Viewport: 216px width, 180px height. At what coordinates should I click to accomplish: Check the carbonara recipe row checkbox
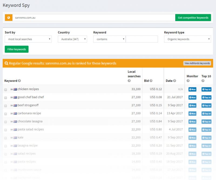pyautogui.click(x=6, y=114)
